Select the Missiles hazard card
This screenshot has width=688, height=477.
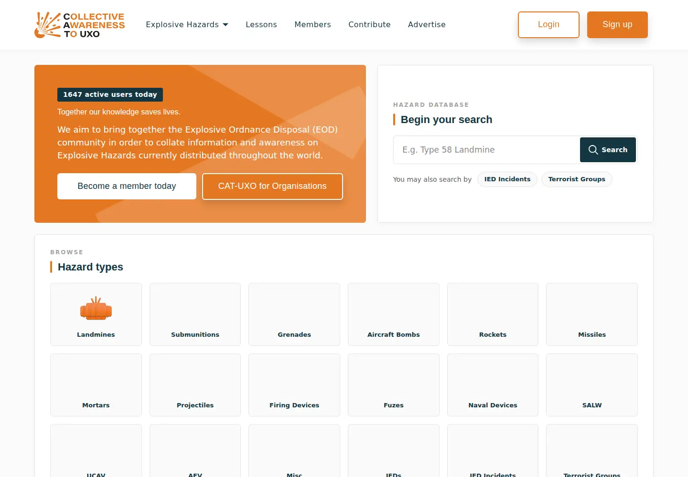pos(592,314)
